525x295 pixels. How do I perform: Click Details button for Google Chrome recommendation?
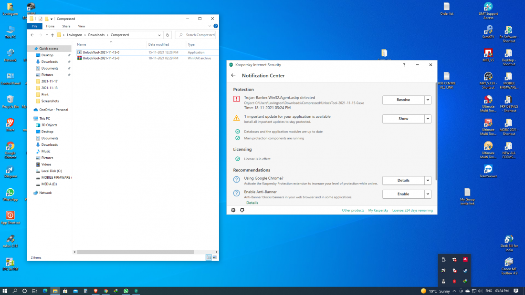403,180
